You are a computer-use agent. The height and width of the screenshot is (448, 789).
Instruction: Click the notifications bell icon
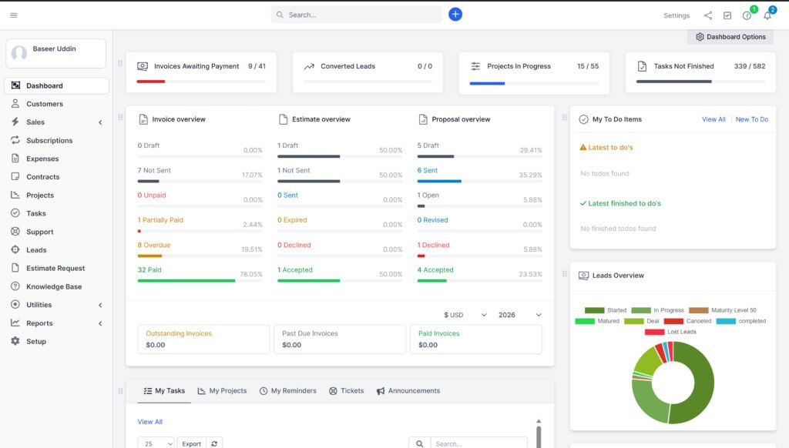(767, 15)
